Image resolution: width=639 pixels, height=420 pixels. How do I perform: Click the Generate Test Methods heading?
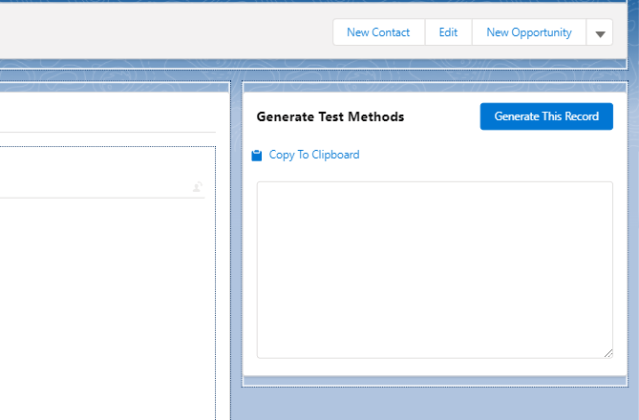point(330,116)
